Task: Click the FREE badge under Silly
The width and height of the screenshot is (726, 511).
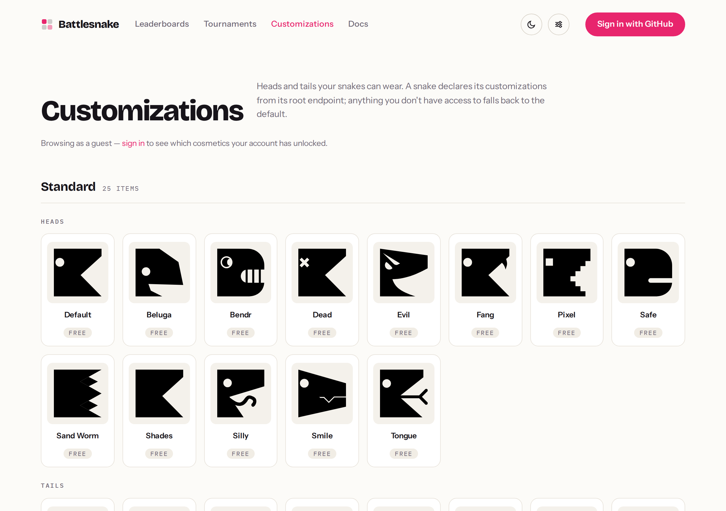Action: point(241,454)
